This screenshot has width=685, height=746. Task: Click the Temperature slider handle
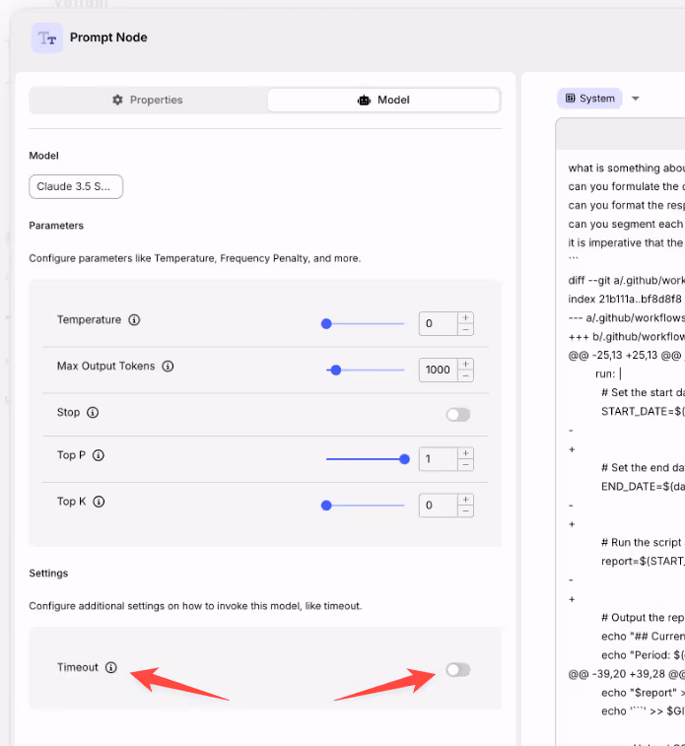coord(326,324)
